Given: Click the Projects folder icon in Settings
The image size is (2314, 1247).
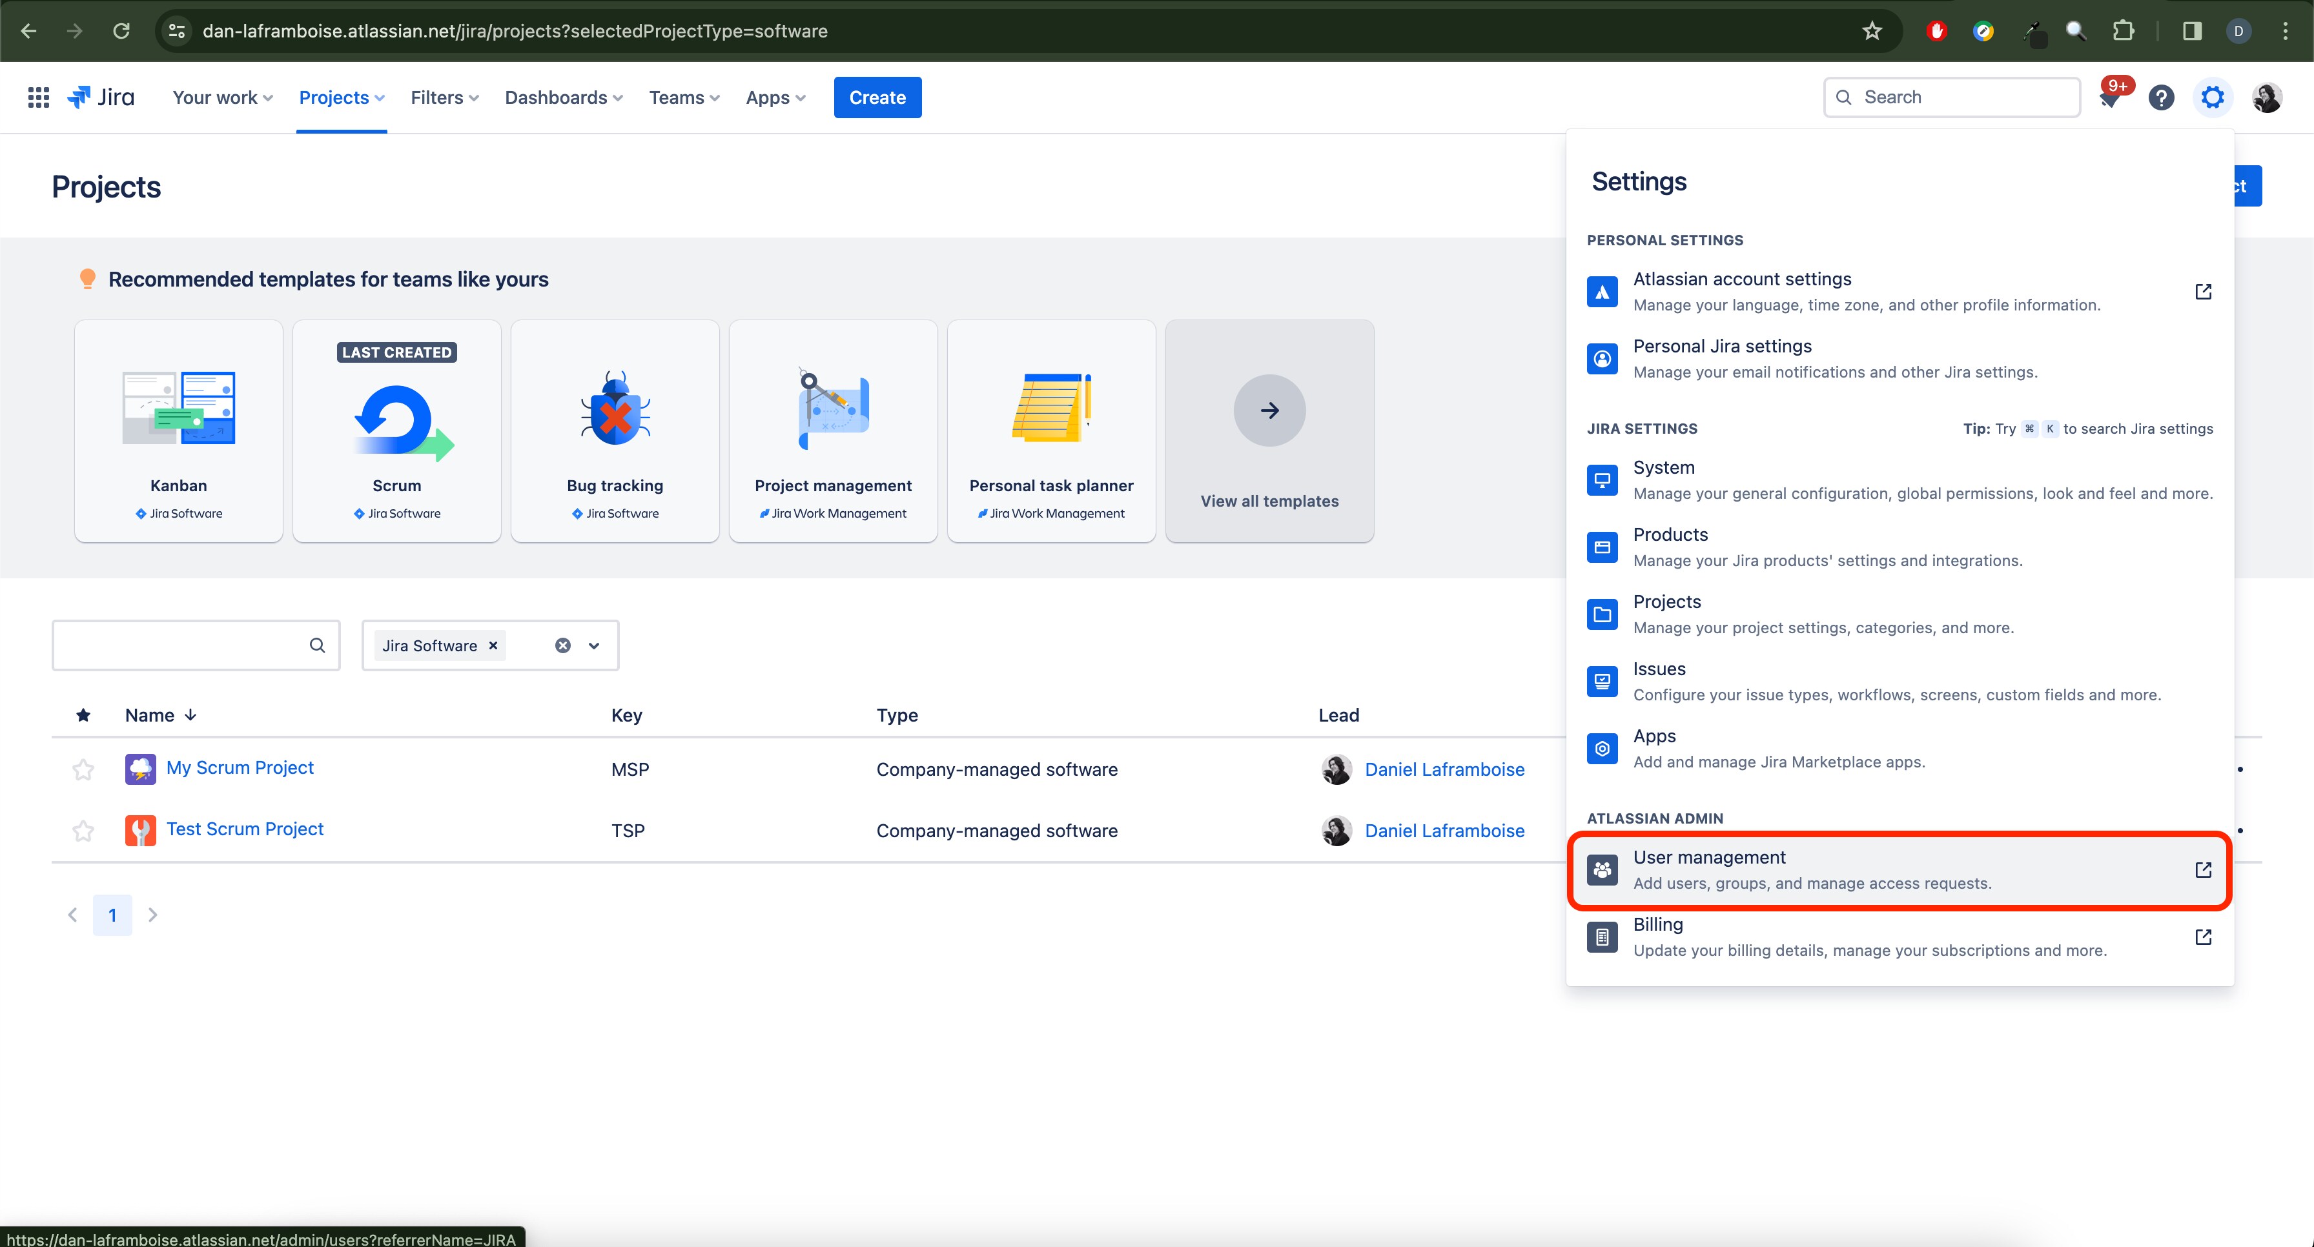Looking at the screenshot, I should pyautogui.click(x=1602, y=615).
